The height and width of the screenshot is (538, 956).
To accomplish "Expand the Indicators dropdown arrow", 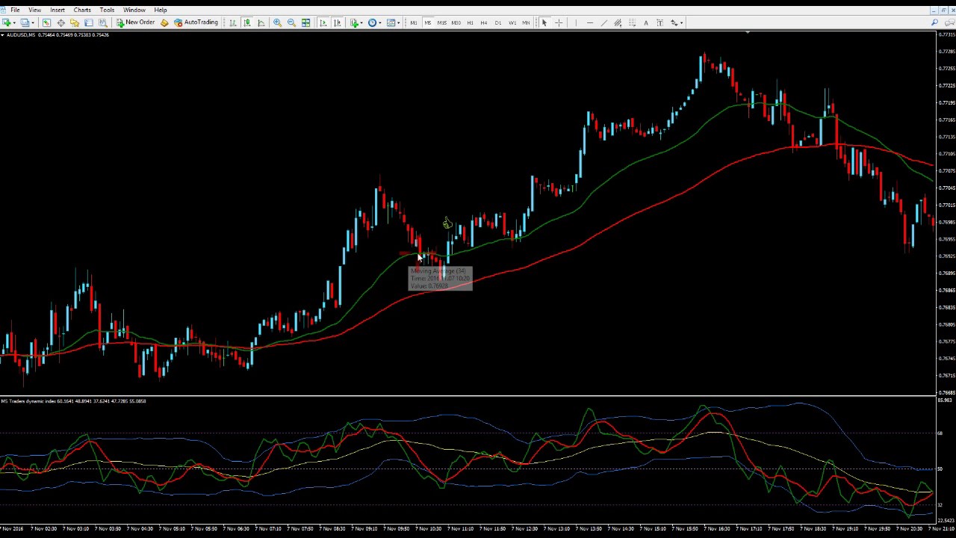I will [x=361, y=22].
